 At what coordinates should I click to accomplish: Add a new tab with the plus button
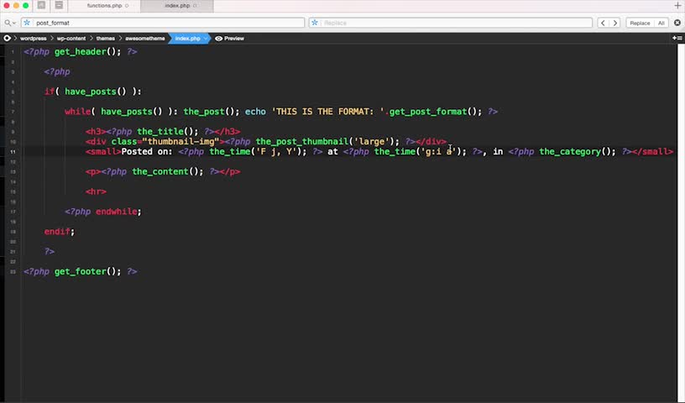coord(677,6)
